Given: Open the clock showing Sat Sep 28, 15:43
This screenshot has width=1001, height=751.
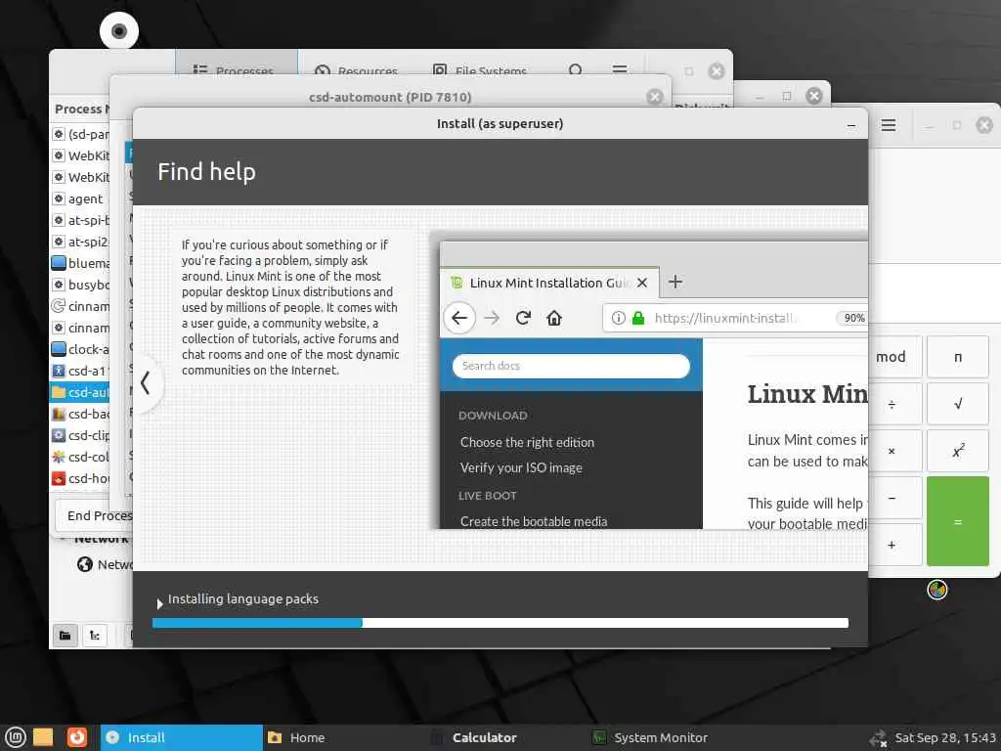Looking at the screenshot, I should pos(945,737).
